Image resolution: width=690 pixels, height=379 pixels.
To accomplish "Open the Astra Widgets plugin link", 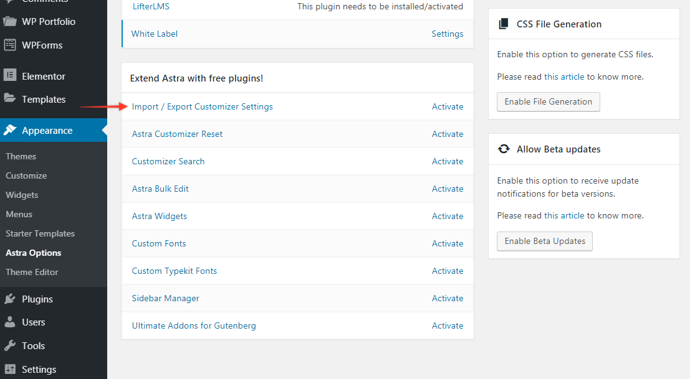I will pos(160,216).
